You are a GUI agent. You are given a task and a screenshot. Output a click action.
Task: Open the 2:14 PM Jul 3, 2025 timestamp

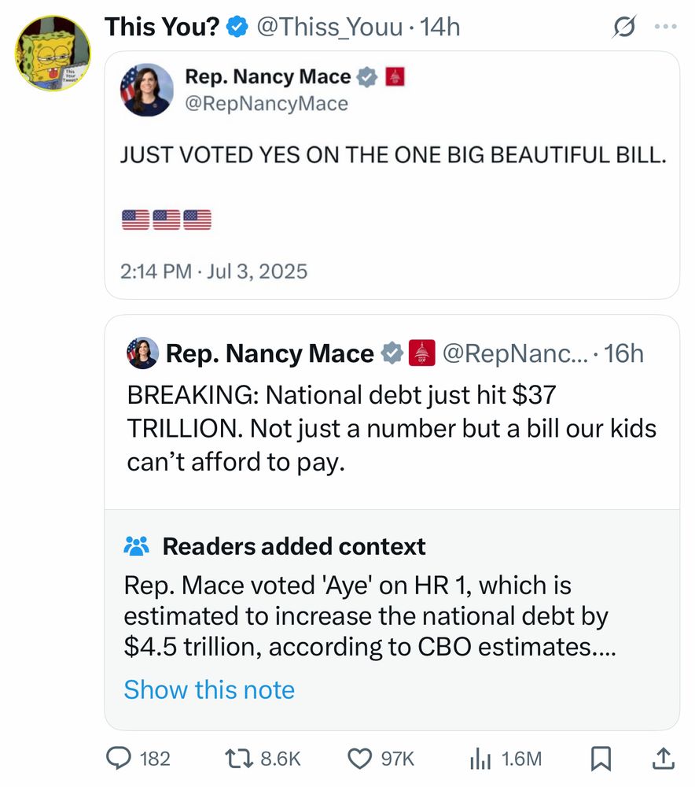click(214, 271)
